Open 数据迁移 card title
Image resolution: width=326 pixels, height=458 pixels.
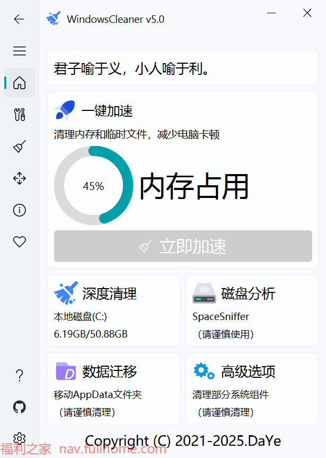pyautogui.click(x=109, y=371)
